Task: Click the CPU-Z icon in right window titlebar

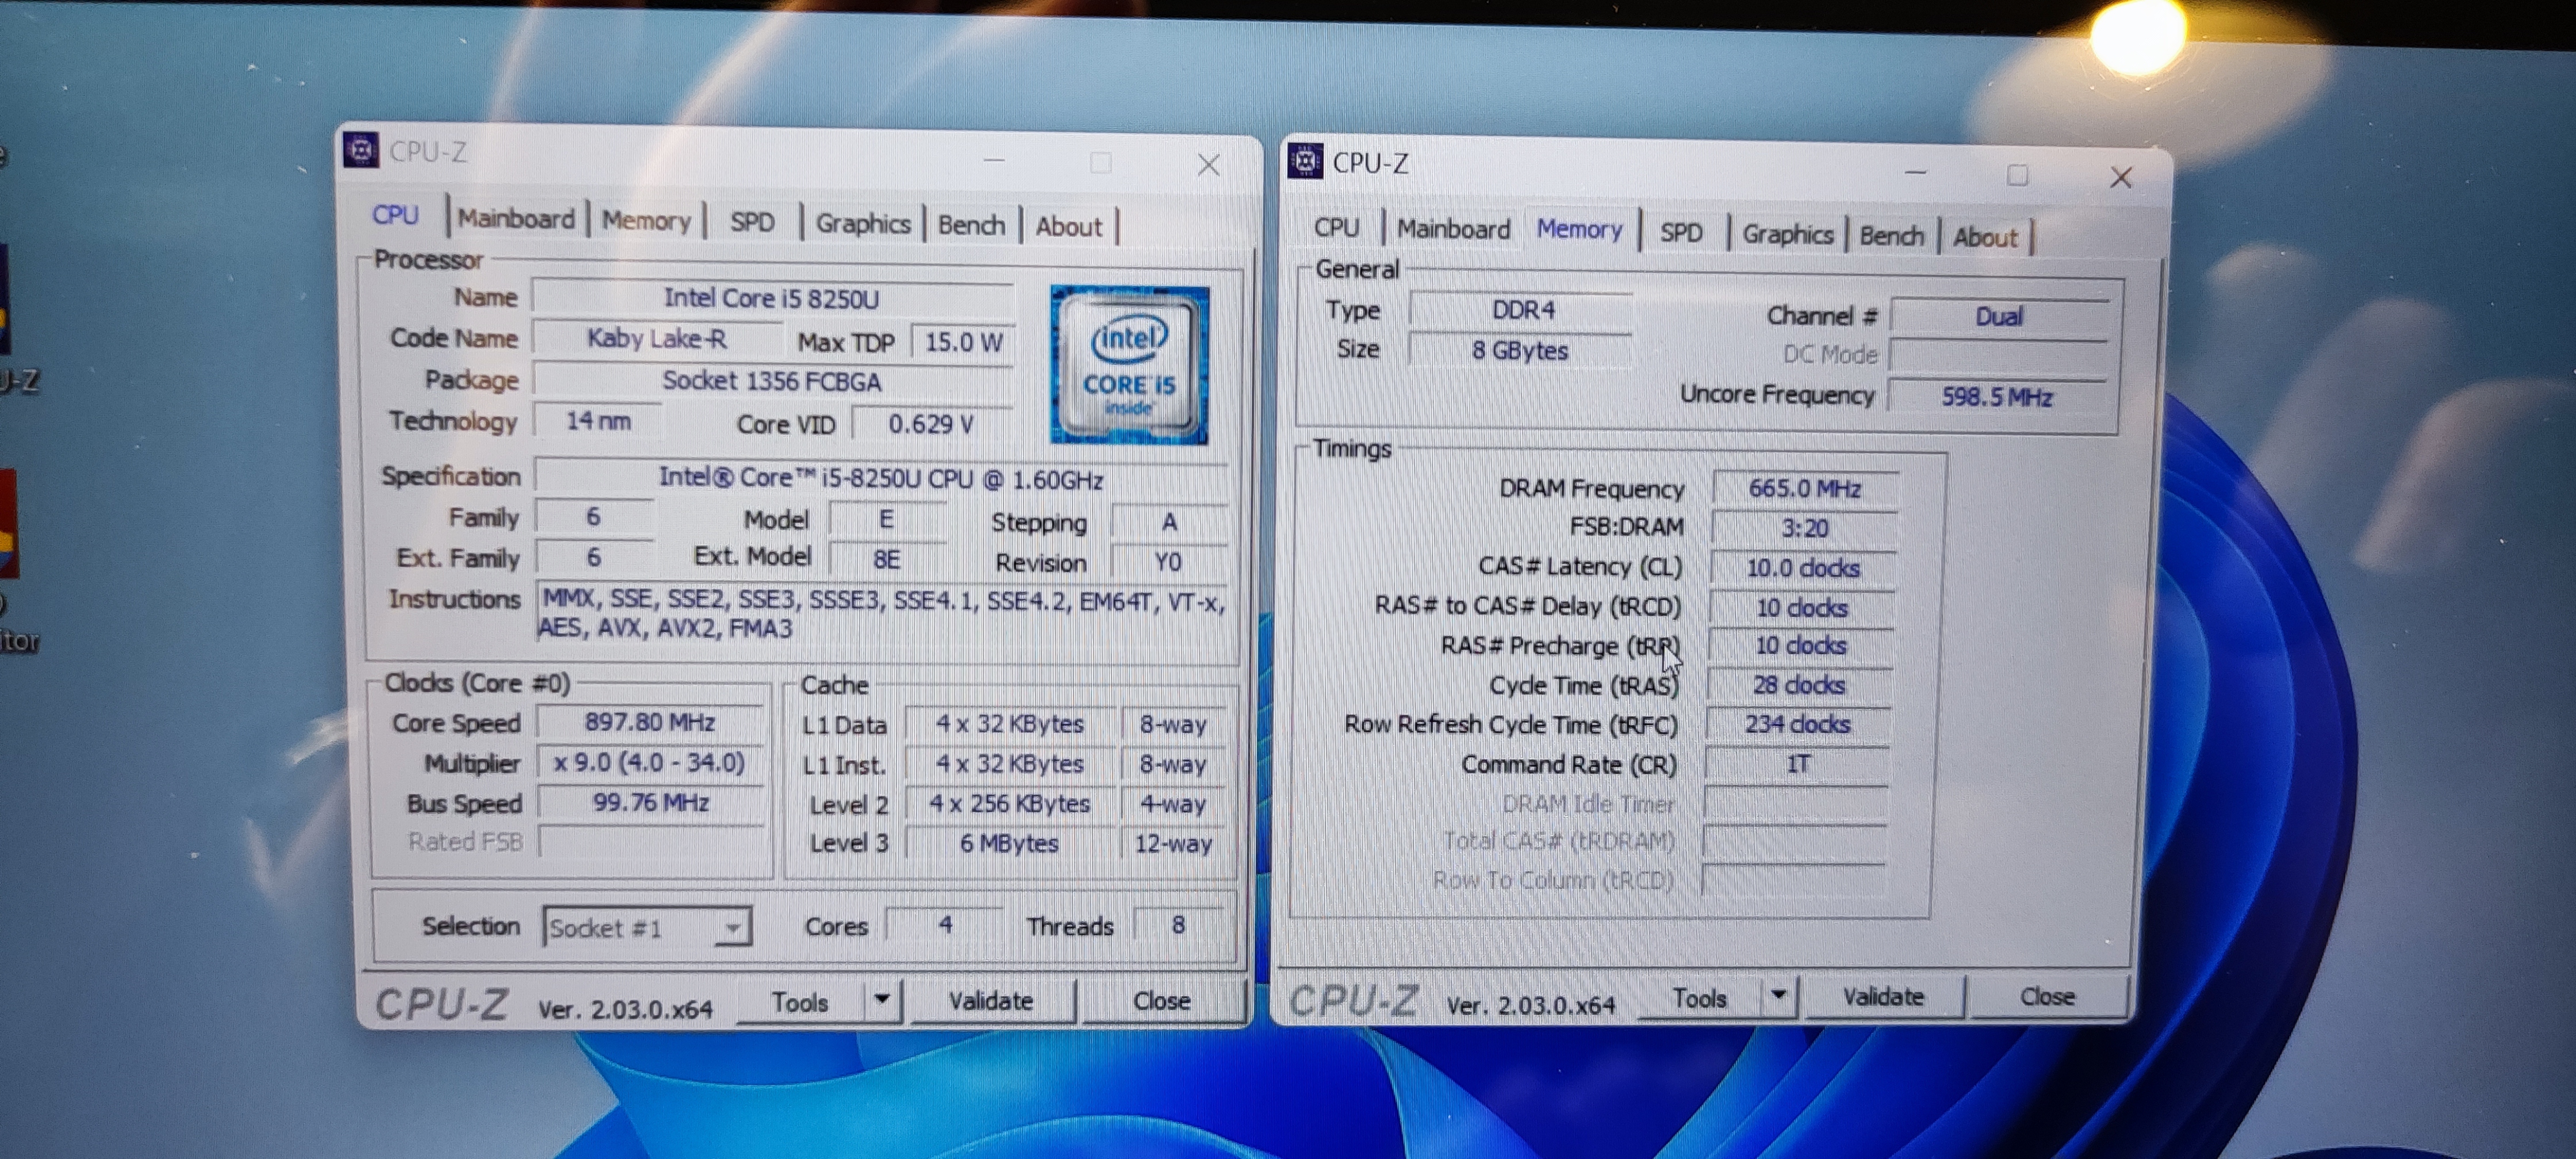Action: (1304, 161)
